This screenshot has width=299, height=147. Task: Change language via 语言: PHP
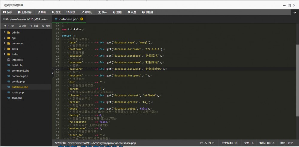click(x=287, y=143)
